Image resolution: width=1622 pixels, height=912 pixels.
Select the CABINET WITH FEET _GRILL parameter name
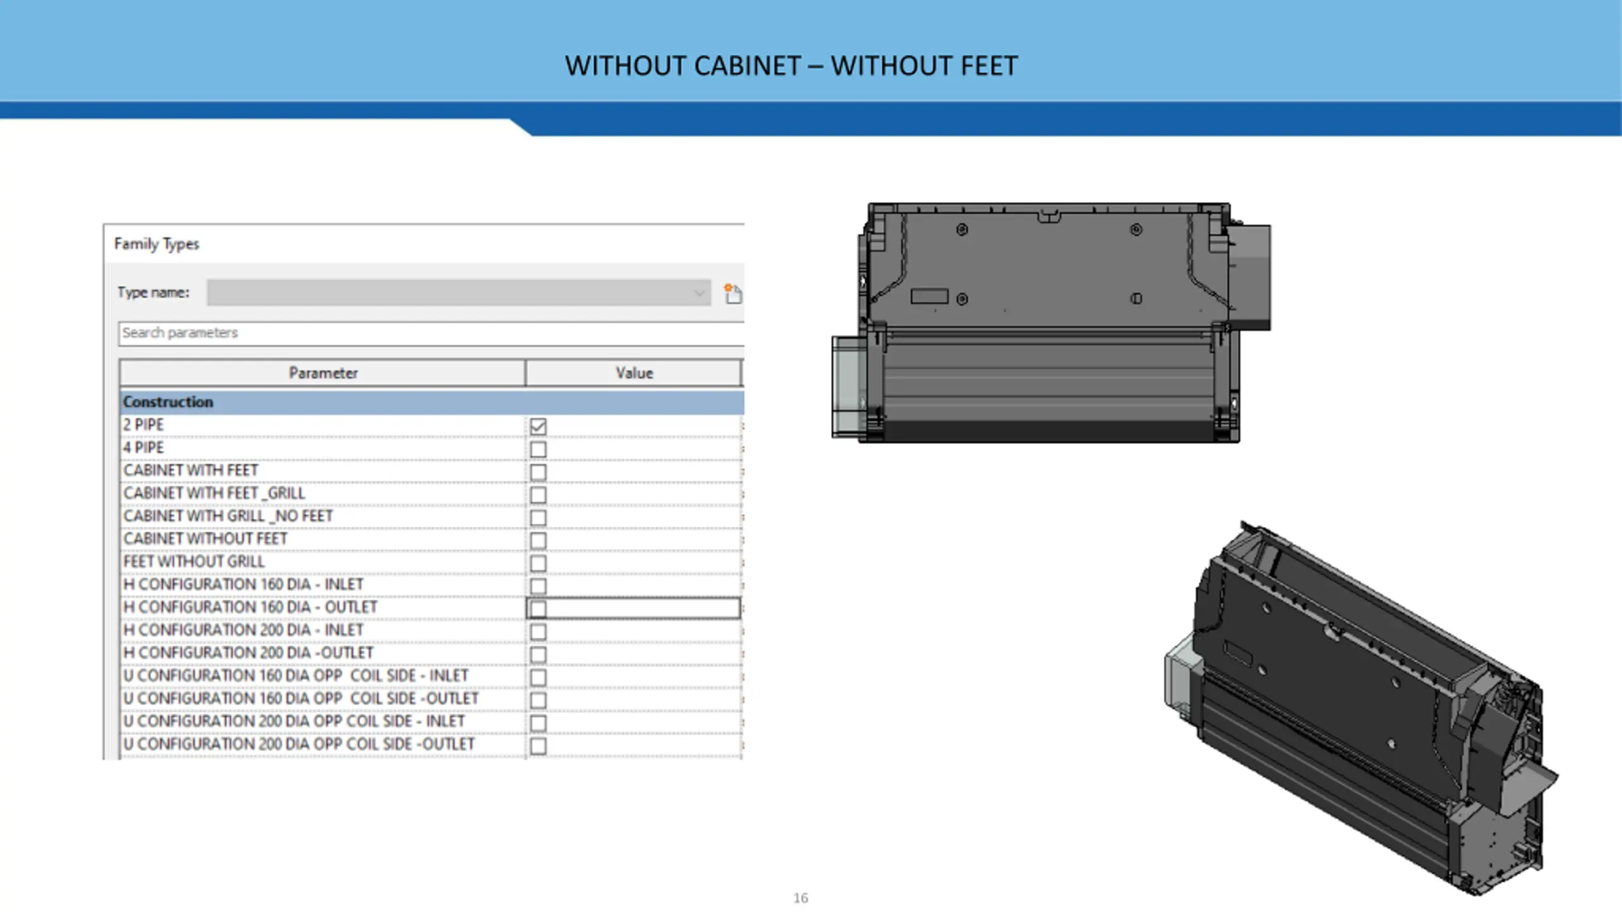214,493
